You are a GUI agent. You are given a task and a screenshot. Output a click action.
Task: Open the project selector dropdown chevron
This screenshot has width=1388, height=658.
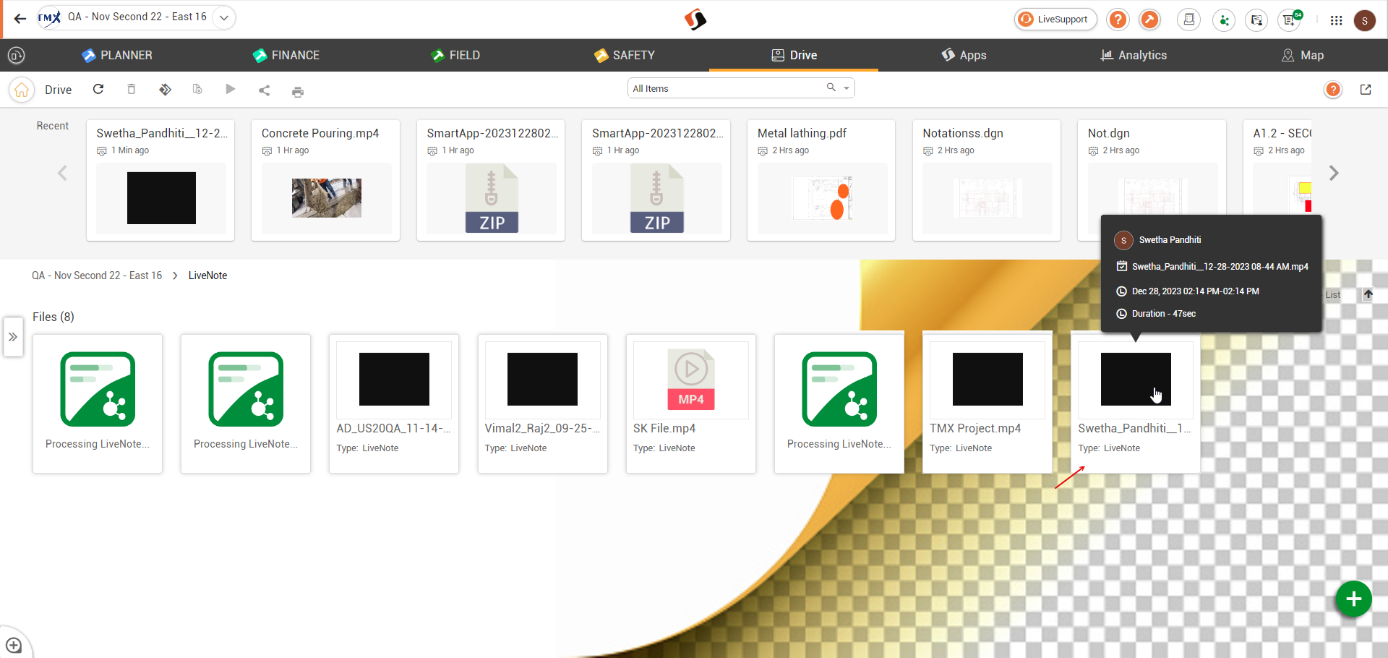[224, 18]
